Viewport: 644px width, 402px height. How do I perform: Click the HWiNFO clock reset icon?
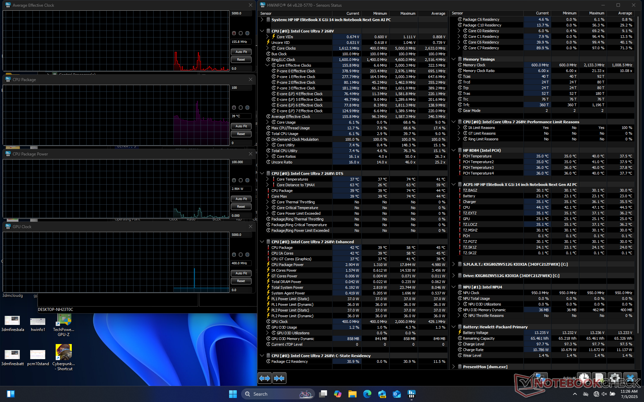click(584, 378)
